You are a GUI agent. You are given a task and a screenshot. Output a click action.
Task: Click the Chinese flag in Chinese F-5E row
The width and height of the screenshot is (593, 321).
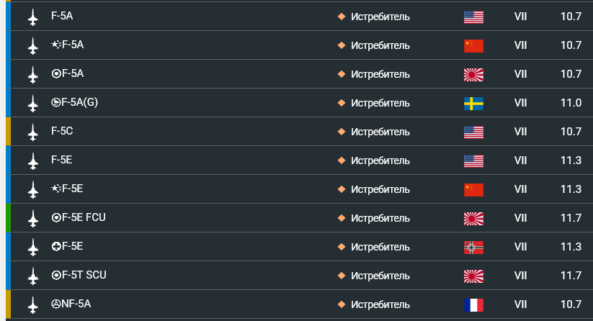click(473, 189)
